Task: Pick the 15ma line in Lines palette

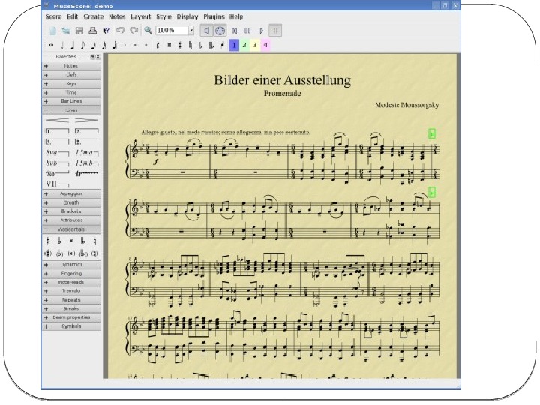Action: click(87, 152)
